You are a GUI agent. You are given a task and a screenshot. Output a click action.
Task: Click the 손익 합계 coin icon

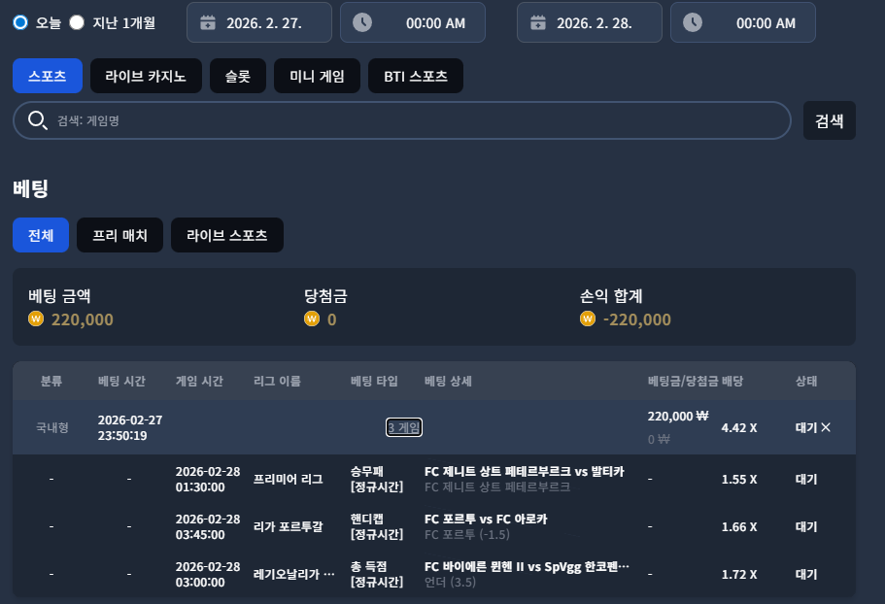587,319
